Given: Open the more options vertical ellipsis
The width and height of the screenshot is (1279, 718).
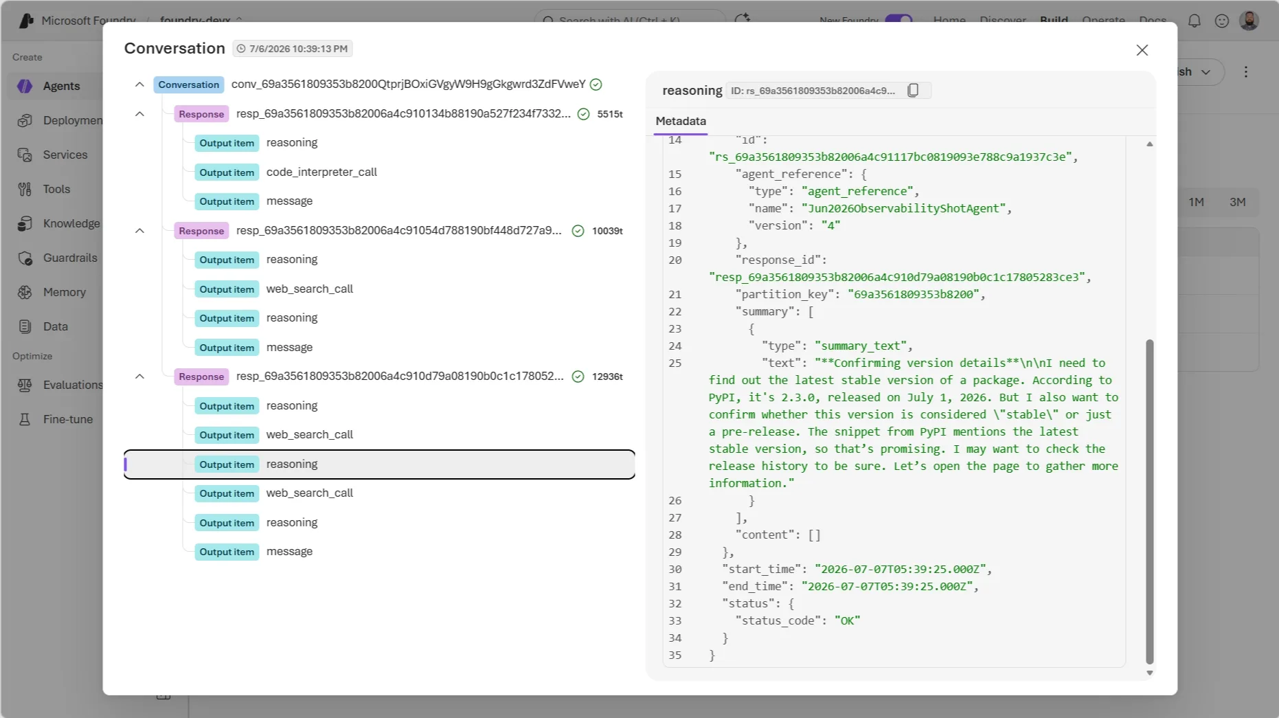Looking at the screenshot, I should (1245, 71).
